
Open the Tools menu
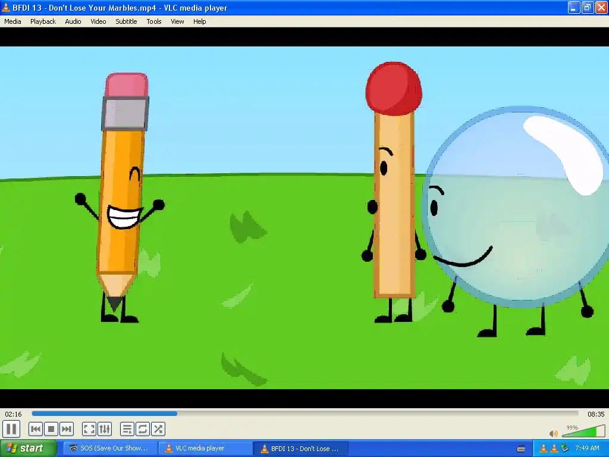(x=154, y=21)
